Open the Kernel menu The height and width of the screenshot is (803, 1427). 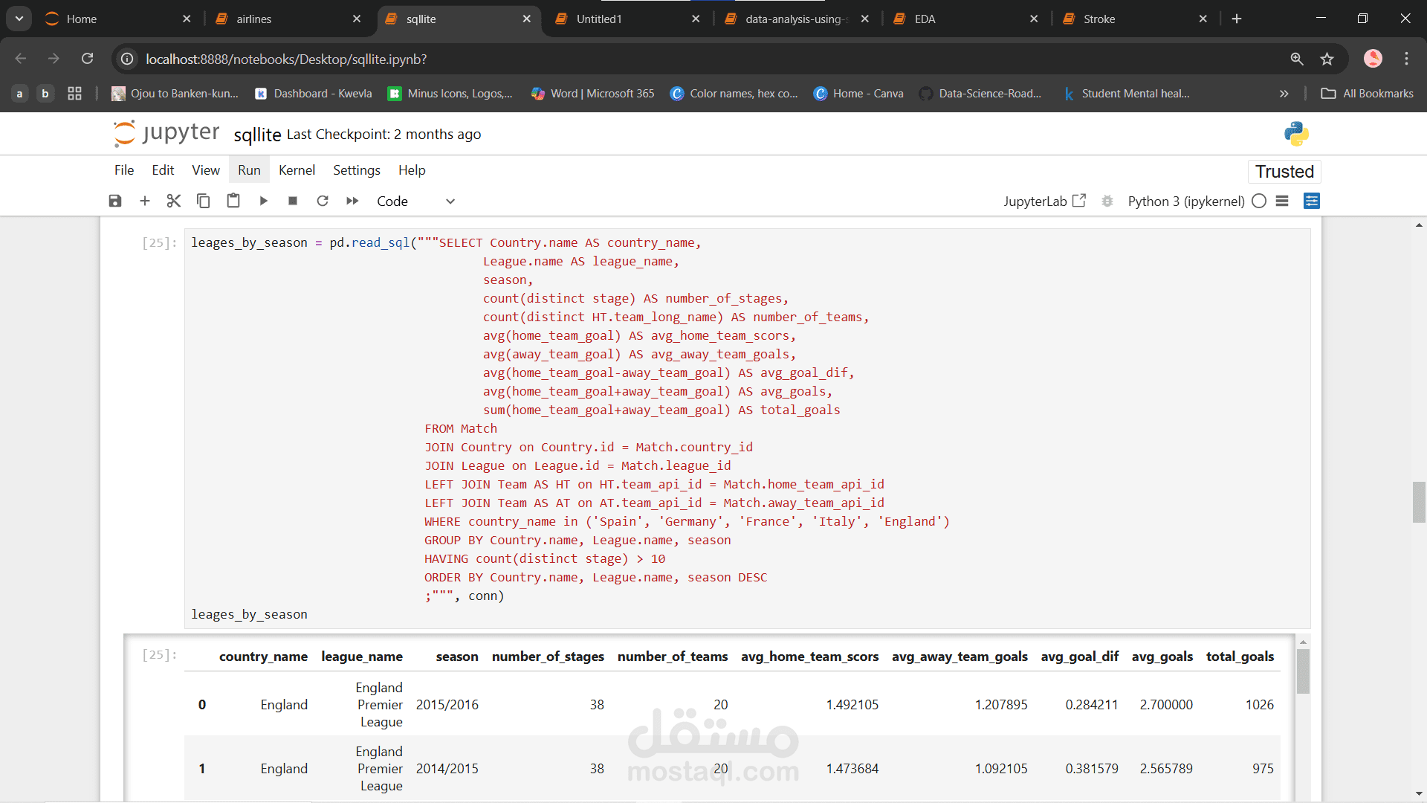[x=297, y=170]
